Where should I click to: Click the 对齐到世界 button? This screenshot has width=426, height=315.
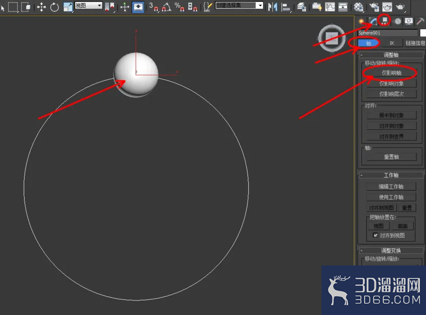coord(392,136)
